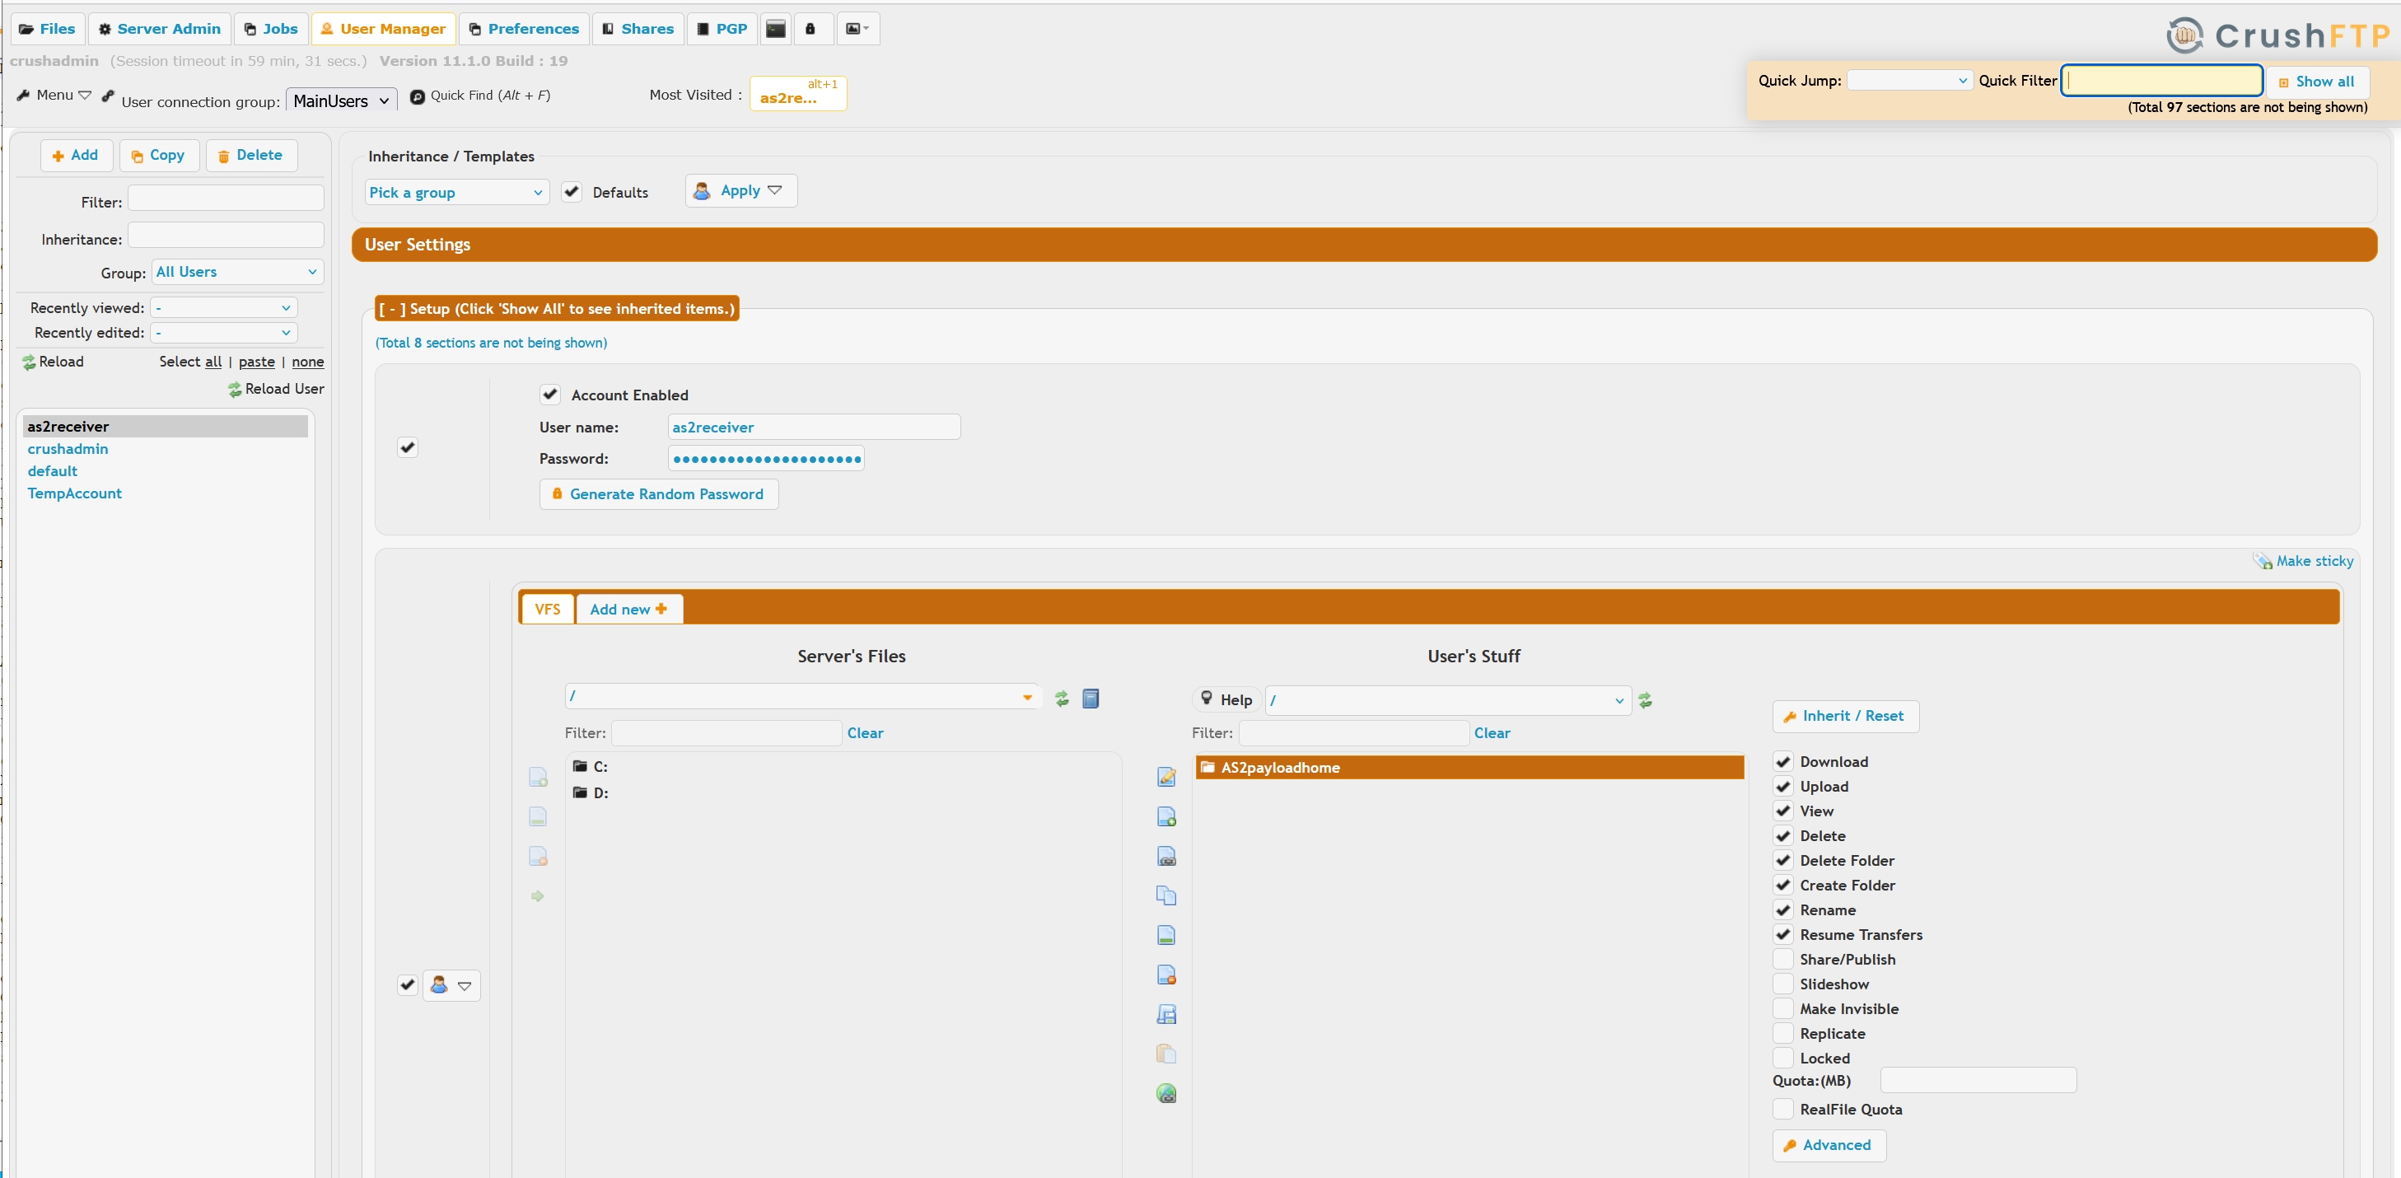Click the Make sticky pin icon
Viewport: 2401px width, 1178px height.
click(x=2262, y=561)
